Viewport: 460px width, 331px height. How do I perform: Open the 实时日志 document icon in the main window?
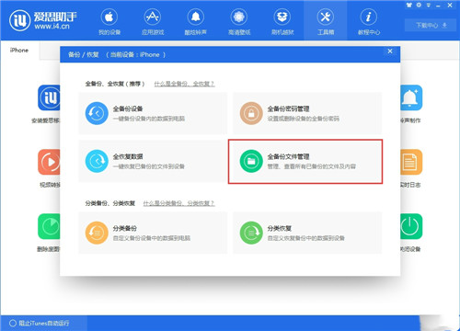click(411, 162)
